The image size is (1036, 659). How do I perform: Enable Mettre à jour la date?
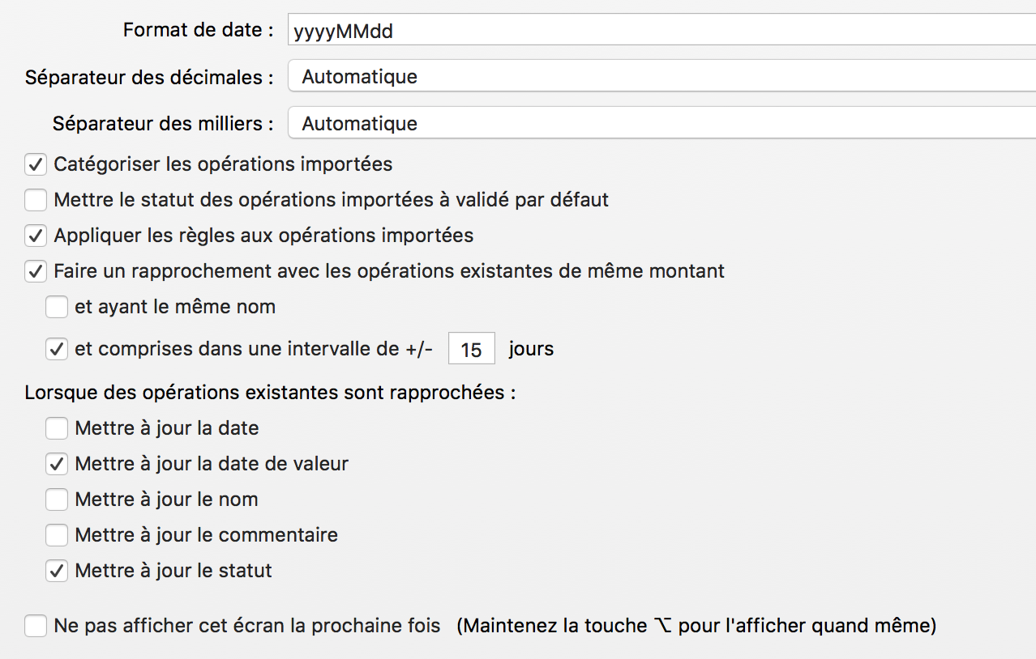(x=57, y=427)
